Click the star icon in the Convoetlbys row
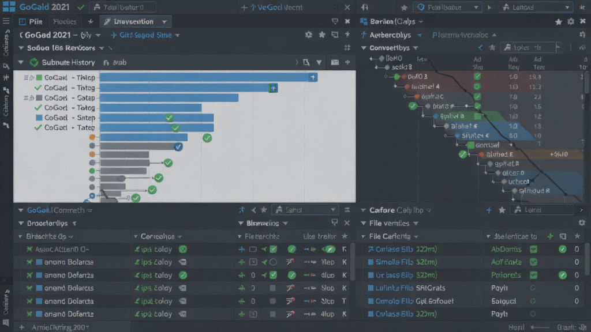 [x=492, y=48]
